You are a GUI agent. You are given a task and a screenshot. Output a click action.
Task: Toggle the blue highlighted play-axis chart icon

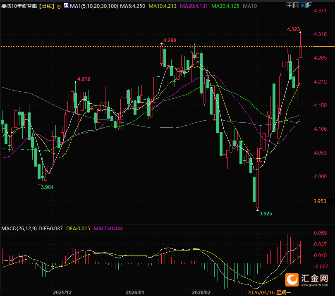(302, 5)
